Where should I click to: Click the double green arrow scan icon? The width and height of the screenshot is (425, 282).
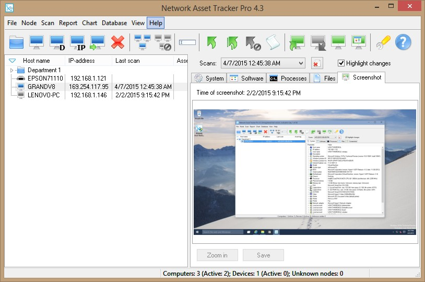(232, 43)
